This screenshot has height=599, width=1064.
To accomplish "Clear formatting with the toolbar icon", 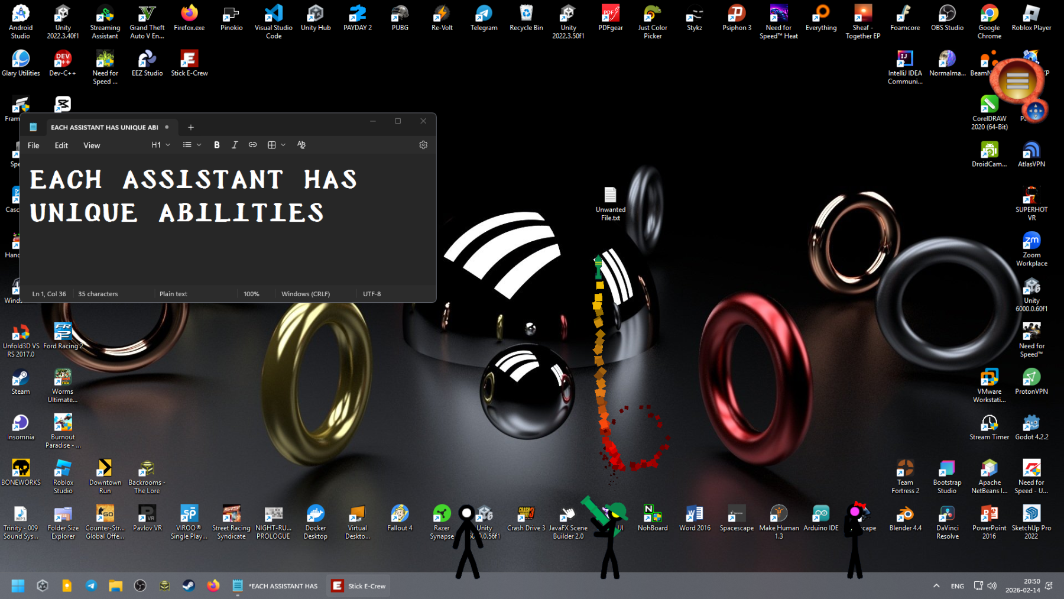I will (301, 145).
